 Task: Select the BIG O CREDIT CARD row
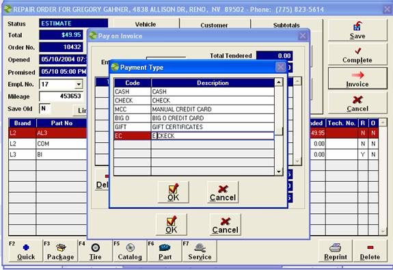(194, 118)
